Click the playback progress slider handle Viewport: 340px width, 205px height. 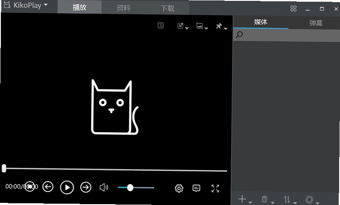click(x=4, y=168)
